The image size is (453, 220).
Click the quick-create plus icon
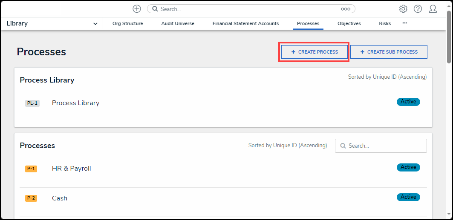[x=136, y=9]
